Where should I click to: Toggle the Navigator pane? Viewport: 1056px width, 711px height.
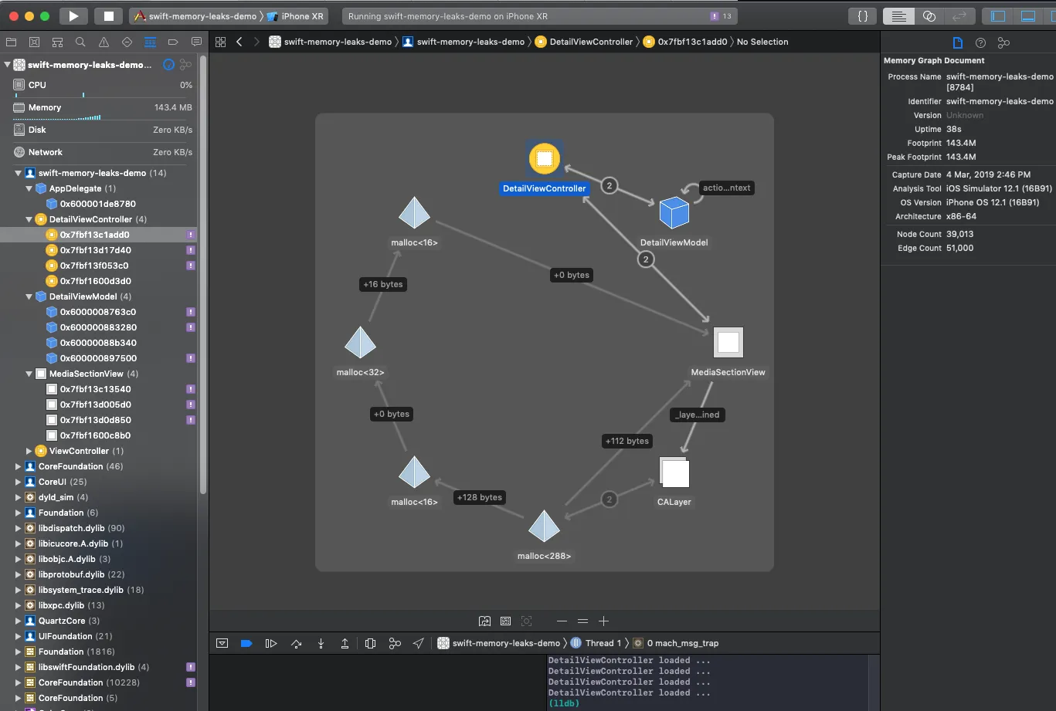[998, 16]
